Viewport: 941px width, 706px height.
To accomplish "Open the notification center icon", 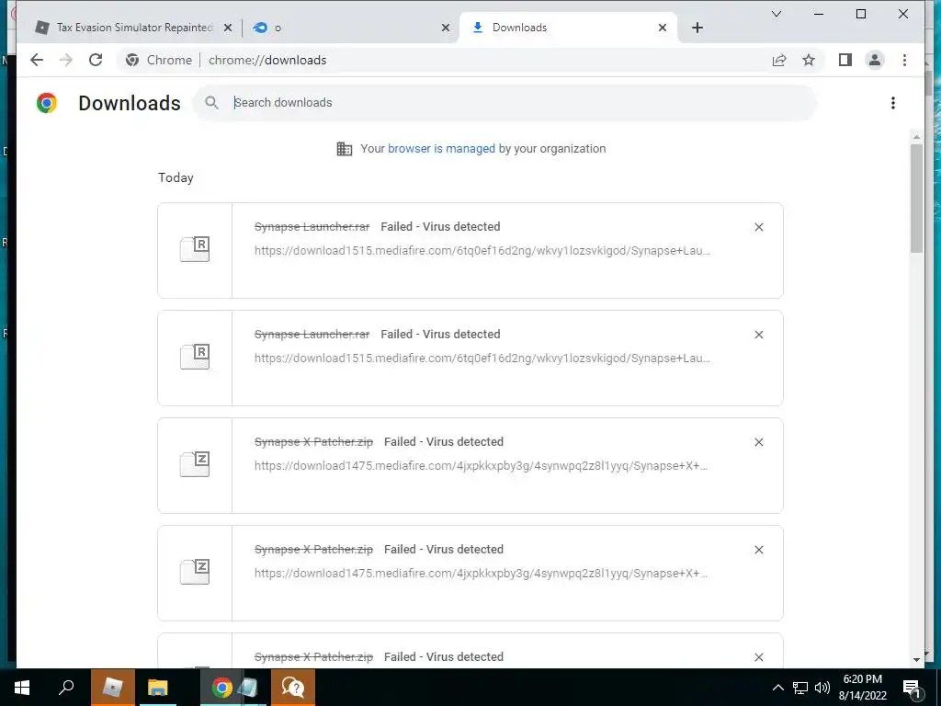I will (913, 688).
